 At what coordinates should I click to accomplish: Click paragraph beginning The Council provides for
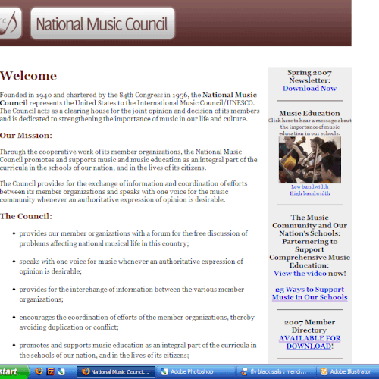[x=124, y=192]
